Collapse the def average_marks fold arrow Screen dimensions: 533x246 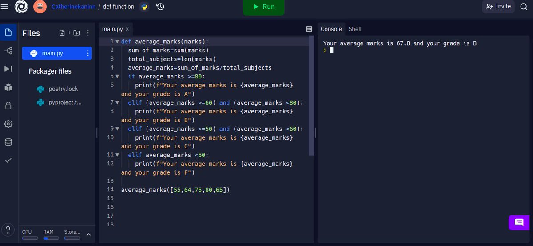coord(117,42)
